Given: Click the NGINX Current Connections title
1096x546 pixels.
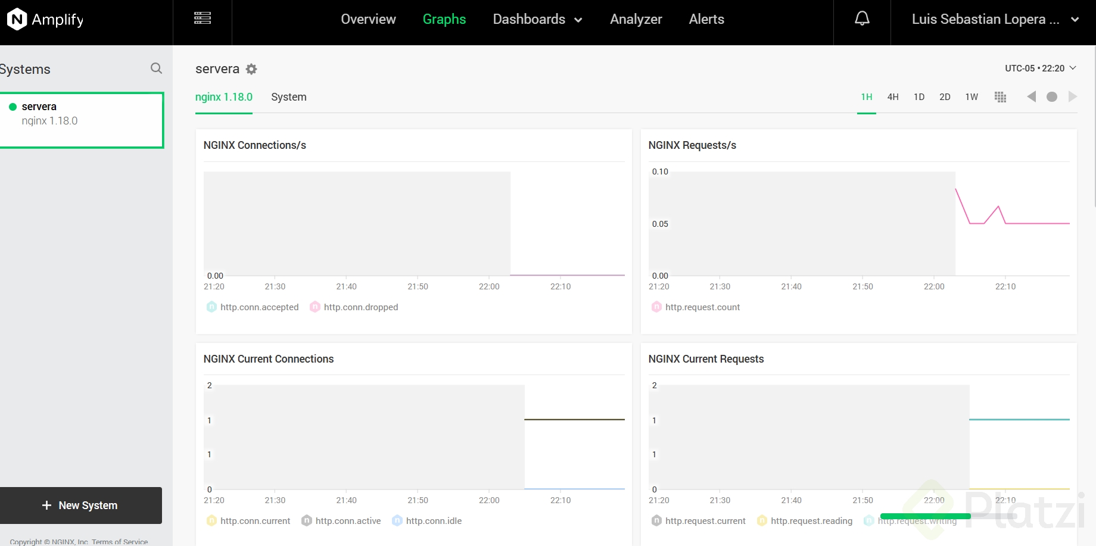Looking at the screenshot, I should [x=269, y=359].
